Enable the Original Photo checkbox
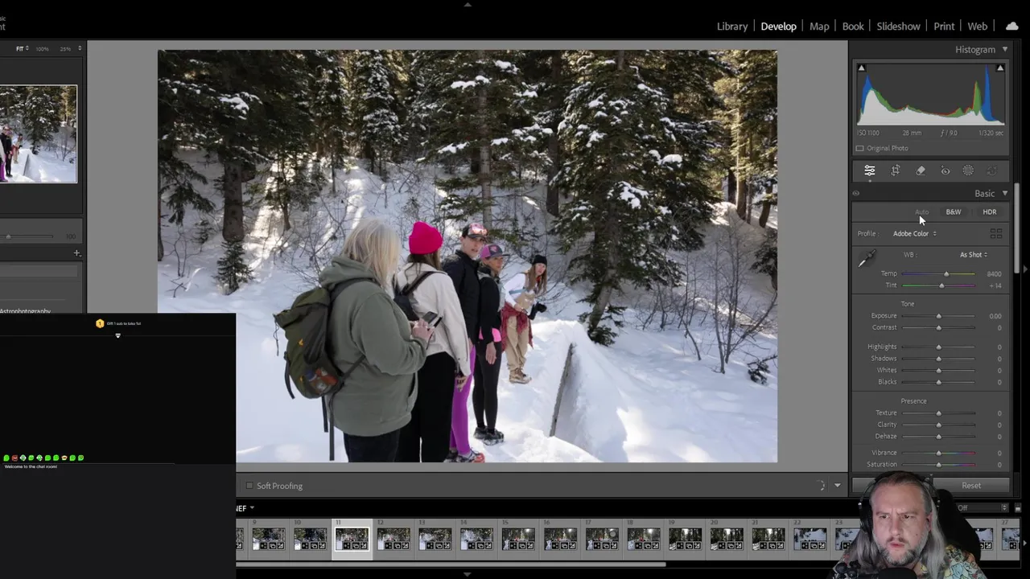1030x579 pixels. pyautogui.click(x=859, y=148)
